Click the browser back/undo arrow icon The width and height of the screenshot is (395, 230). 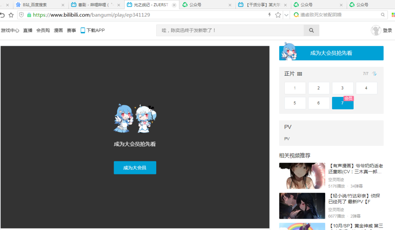click(x=3, y=15)
